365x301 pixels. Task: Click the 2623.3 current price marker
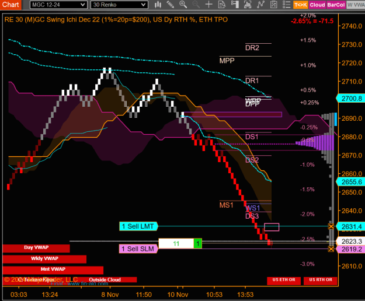pos(351,242)
